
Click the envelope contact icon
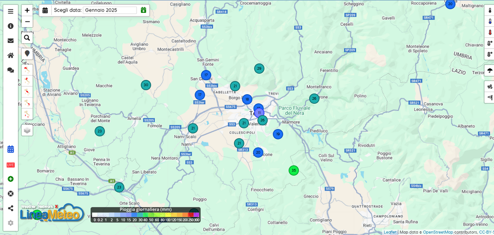pos(11,41)
